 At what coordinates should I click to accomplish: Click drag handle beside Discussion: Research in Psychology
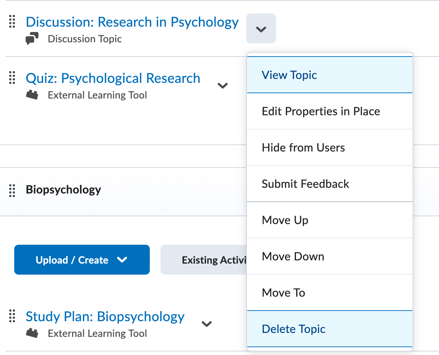pyautogui.click(x=12, y=22)
